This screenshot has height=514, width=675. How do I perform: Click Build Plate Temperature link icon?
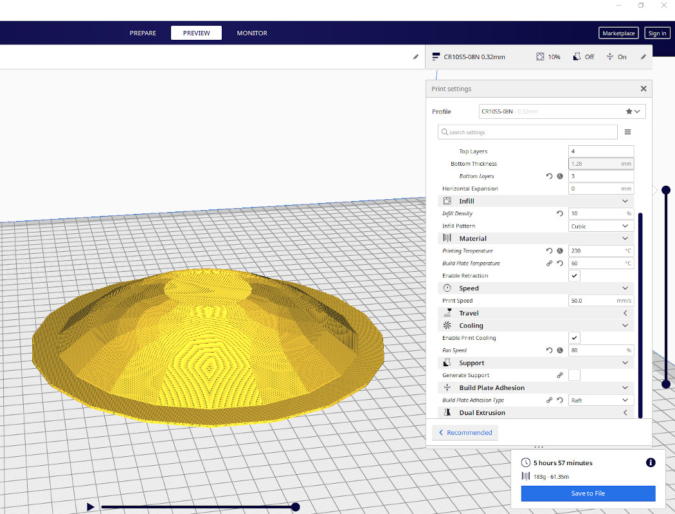549,263
